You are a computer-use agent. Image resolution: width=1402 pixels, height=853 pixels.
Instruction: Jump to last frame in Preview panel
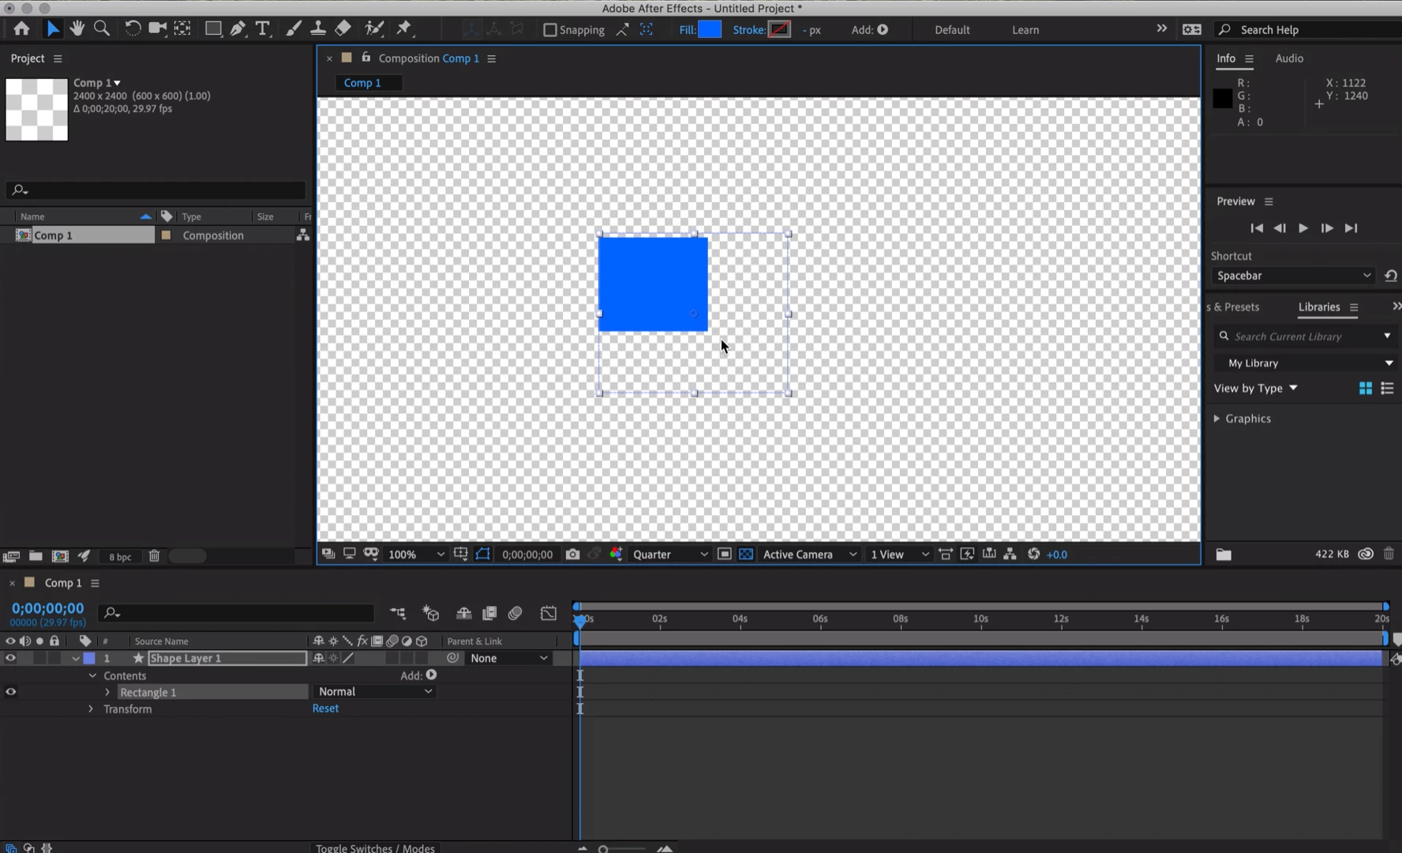click(x=1351, y=228)
